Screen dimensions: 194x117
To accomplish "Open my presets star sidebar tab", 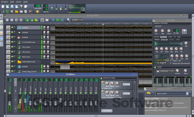I will [2, 33].
